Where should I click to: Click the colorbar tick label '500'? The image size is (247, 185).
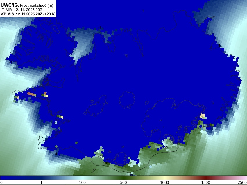click(123, 182)
